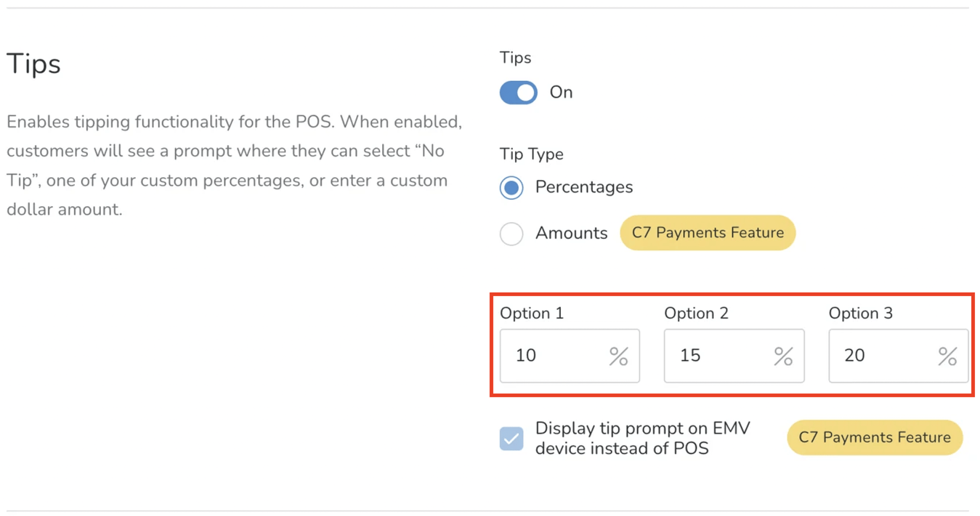Image resolution: width=980 pixels, height=516 pixels.
Task: Click the Tip Type label
Action: tap(531, 154)
